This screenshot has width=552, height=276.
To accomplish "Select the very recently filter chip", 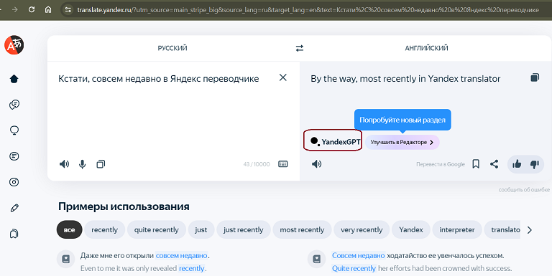I will (x=362, y=230).
